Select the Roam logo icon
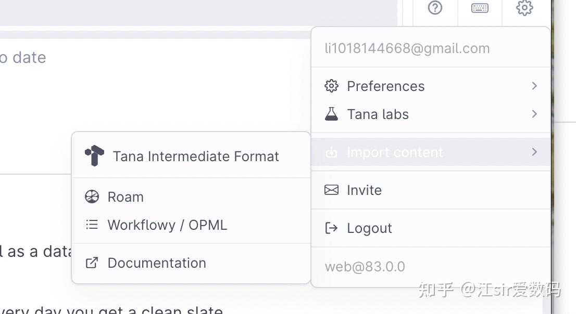The height and width of the screenshot is (314, 576). [92, 197]
